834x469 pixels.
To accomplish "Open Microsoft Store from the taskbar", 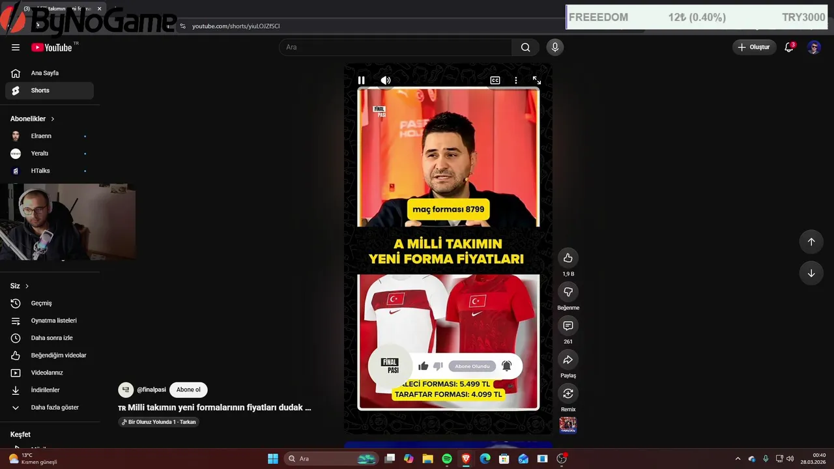I will pyautogui.click(x=504, y=459).
